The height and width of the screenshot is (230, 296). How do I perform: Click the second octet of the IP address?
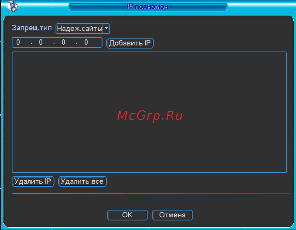[x=41, y=42]
